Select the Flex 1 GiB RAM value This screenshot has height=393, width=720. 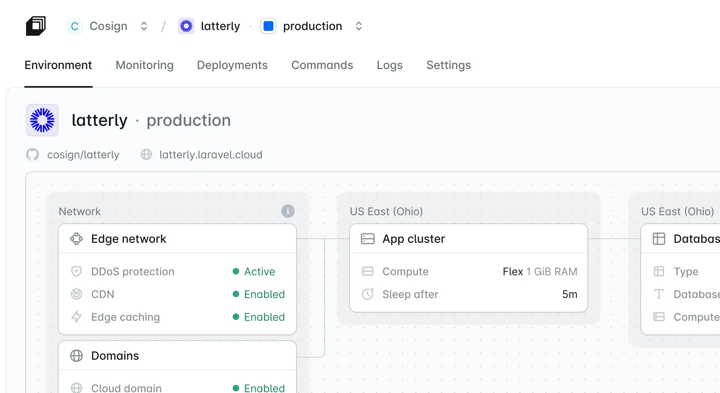pyautogui.click(x=540, y=271)
